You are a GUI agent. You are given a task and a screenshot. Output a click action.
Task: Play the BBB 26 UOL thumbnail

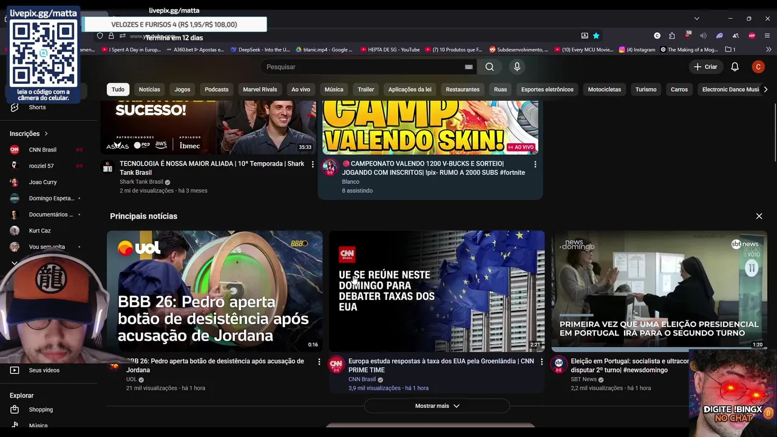(214, 291)
